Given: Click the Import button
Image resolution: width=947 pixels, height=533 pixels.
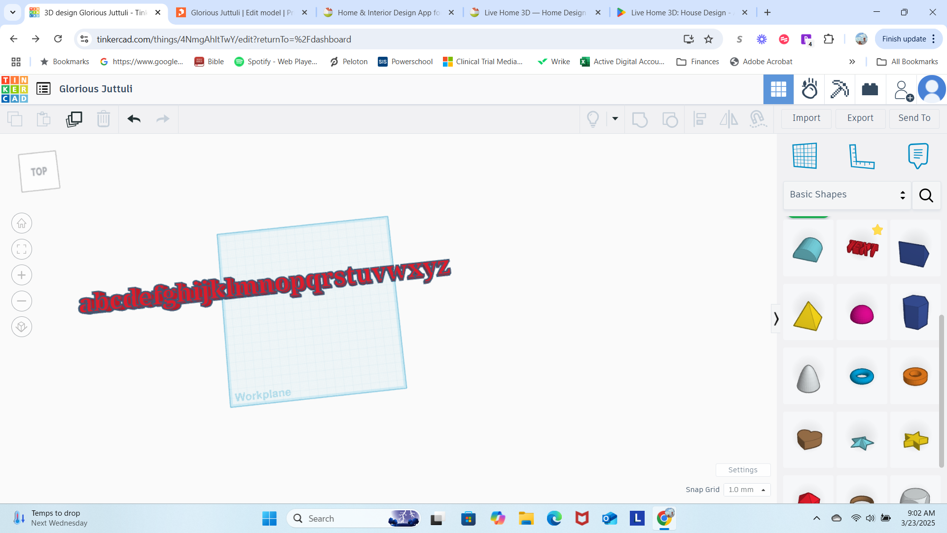Looking at the screenshot, I should 806,118.
